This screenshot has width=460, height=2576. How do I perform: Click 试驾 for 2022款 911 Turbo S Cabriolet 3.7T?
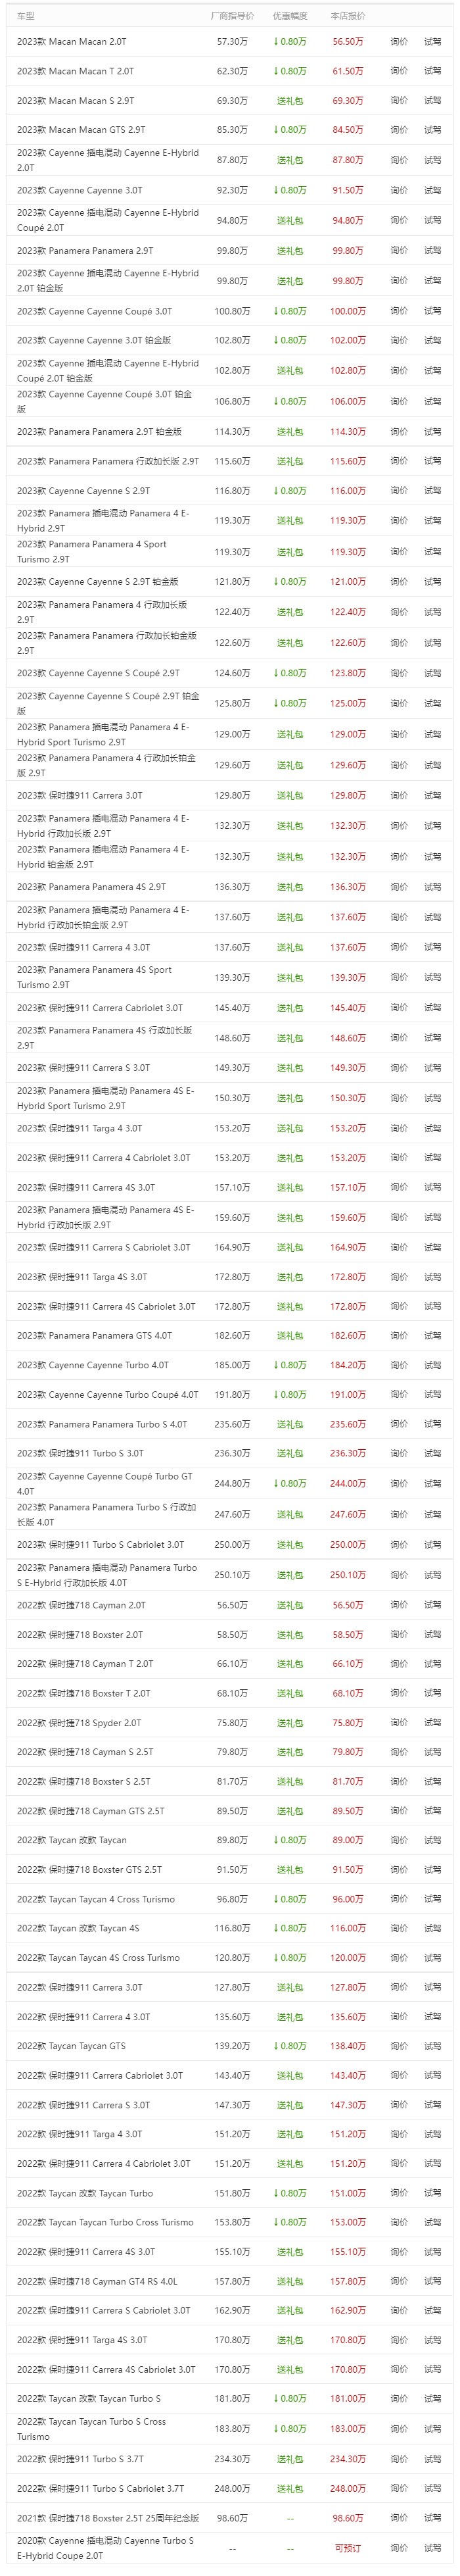432,2488
